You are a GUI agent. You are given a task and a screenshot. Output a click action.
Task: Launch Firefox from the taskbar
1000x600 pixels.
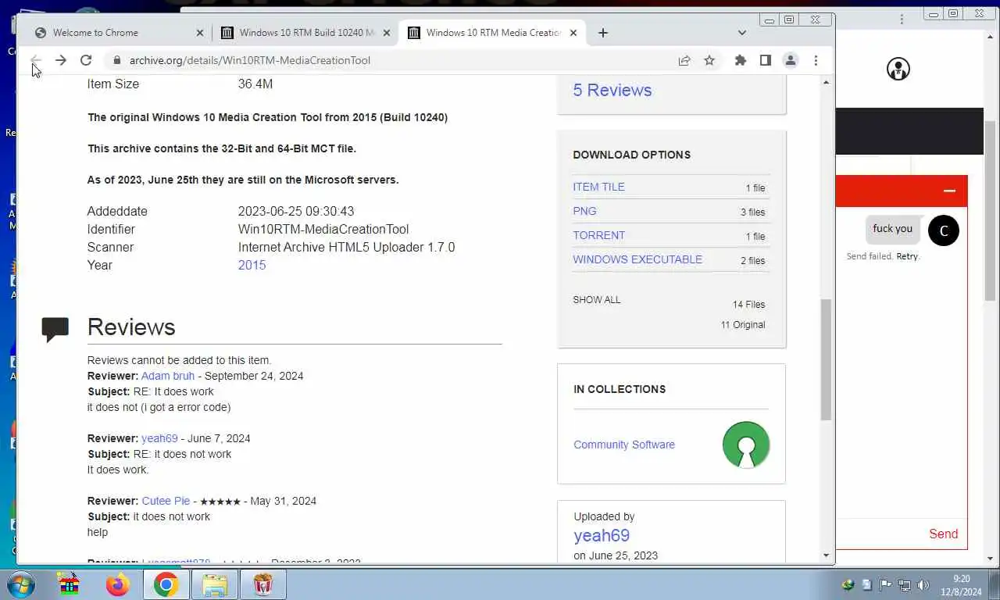tap(117, 584)
